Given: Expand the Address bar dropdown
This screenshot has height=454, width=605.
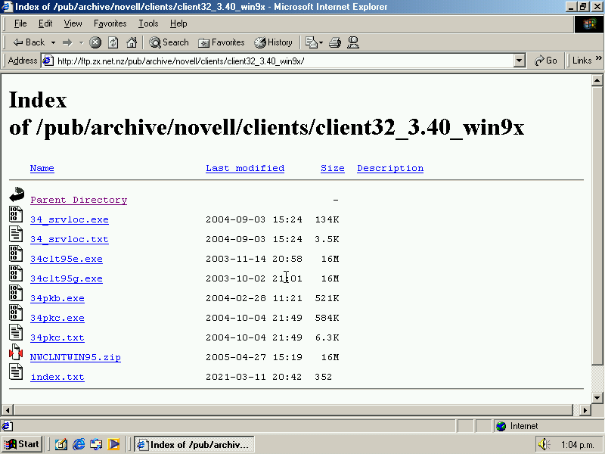Looking at the screenshot, I should (520, 61).
